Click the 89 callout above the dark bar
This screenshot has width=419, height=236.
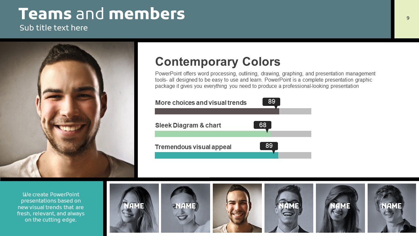click(271, 102)
